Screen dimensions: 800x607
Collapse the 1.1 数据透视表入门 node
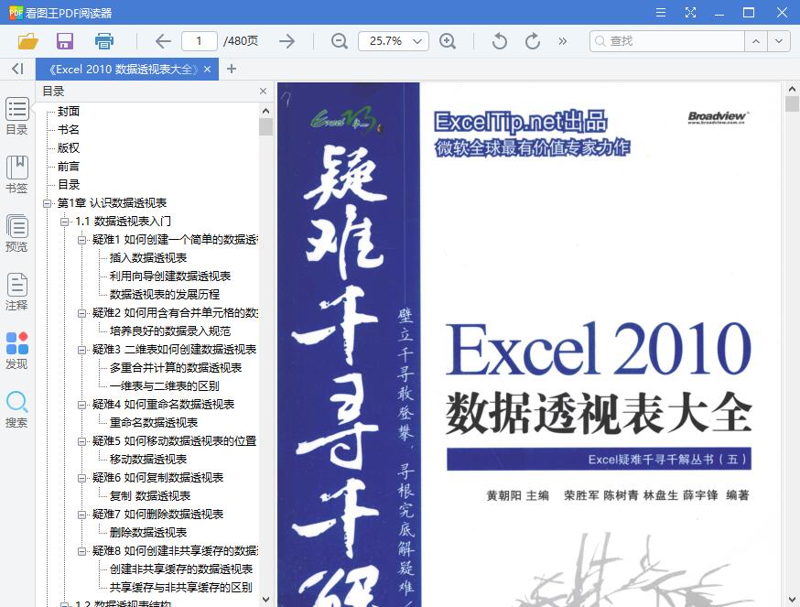point(64,222)
